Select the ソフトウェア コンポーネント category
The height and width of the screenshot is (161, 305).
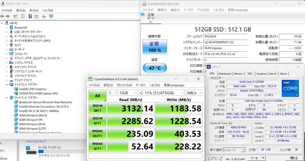(28, 71)
